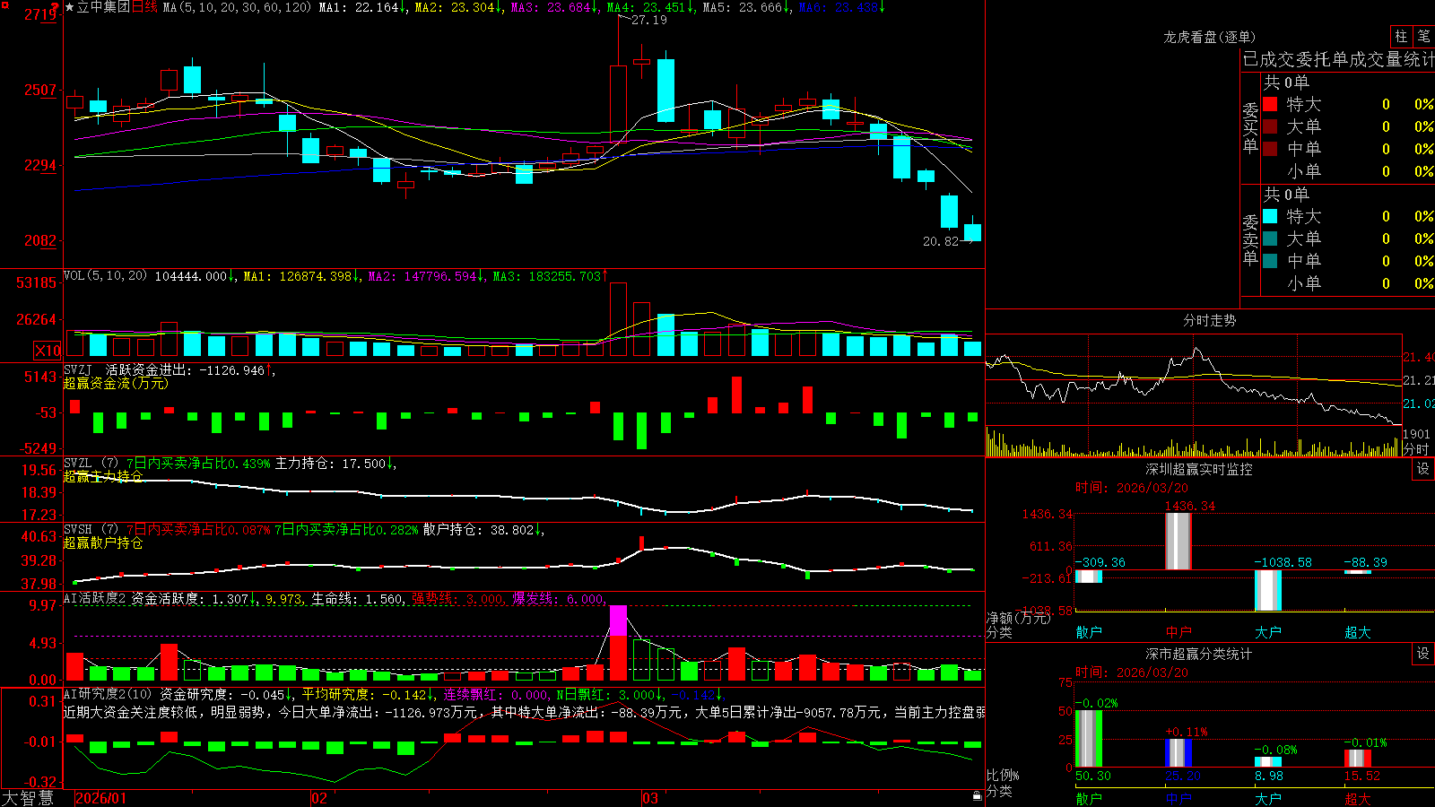Click the teal 中单 sell-order swatch
Viewport: 1435px width, 807px height.
point(1270,261)
